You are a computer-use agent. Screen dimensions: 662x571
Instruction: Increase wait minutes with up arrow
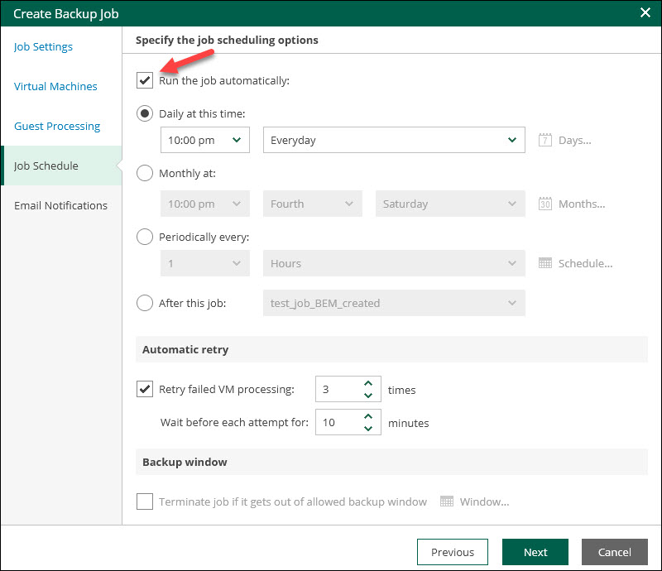pyautogui.click(x=368, y=416)
